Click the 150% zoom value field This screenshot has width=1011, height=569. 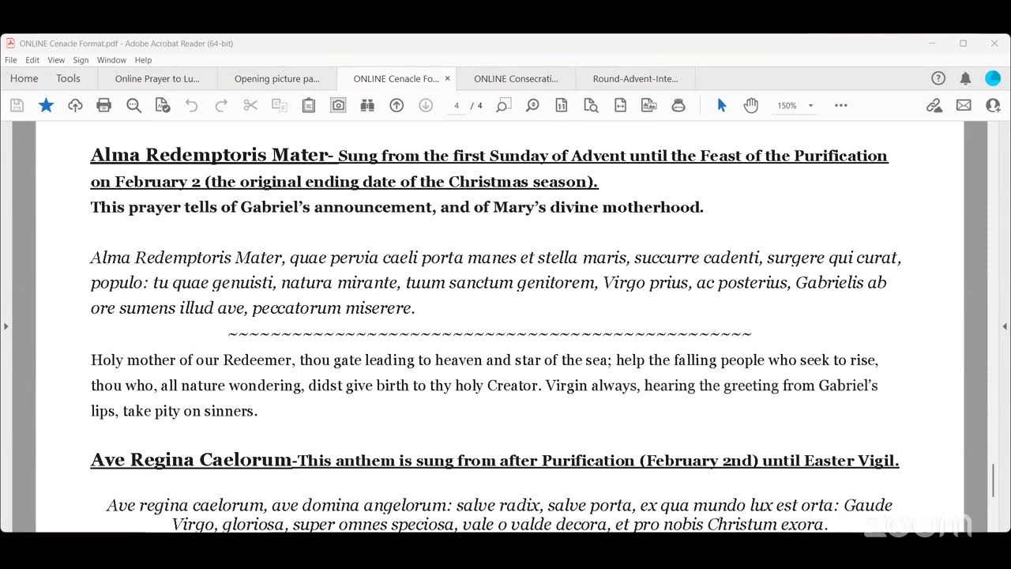pyautogui.click(x=787, y=106)
